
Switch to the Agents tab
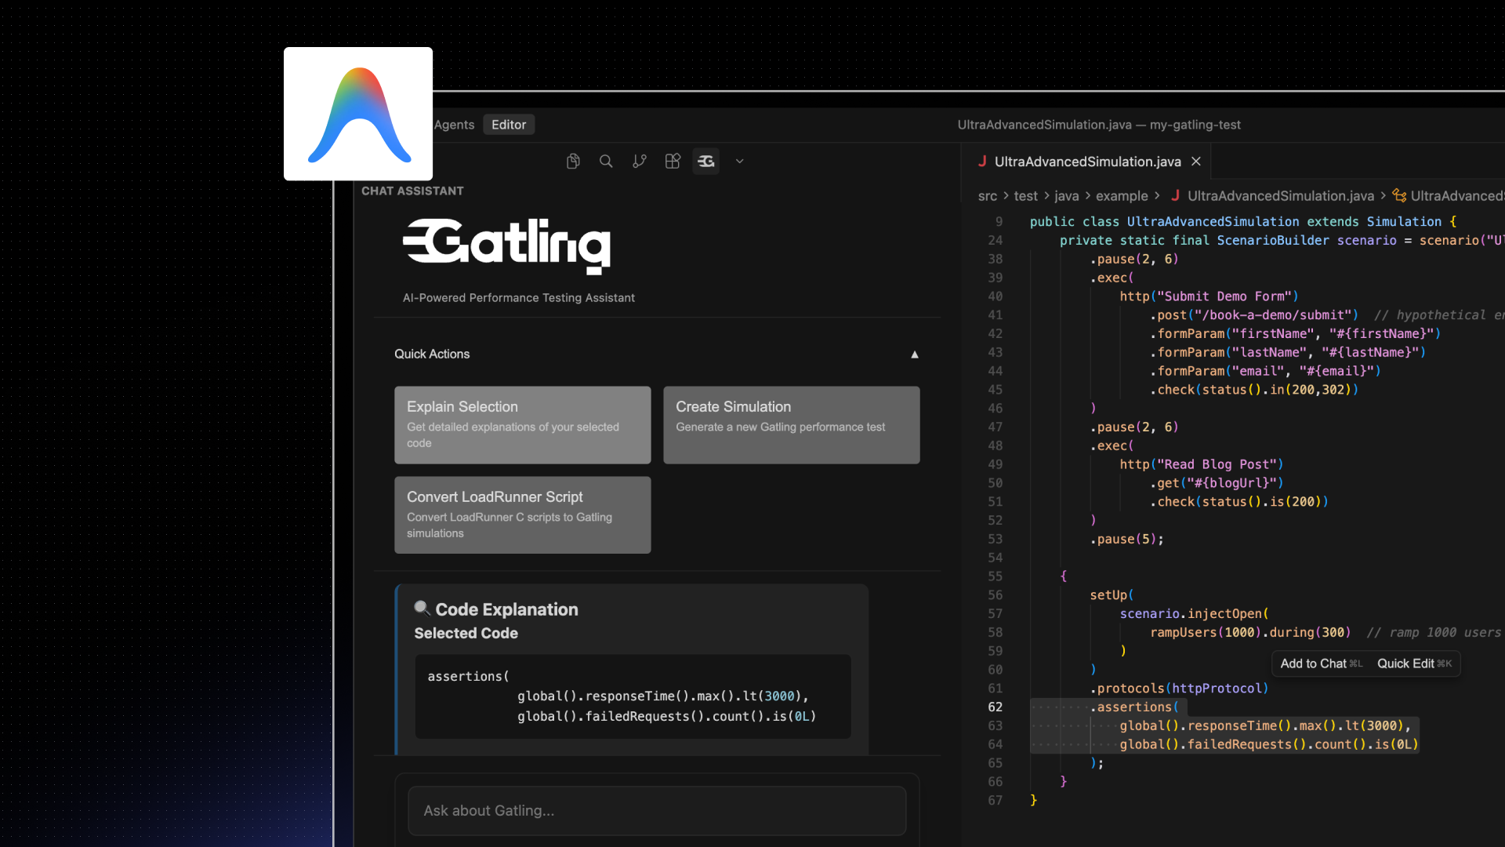point(454,125)
